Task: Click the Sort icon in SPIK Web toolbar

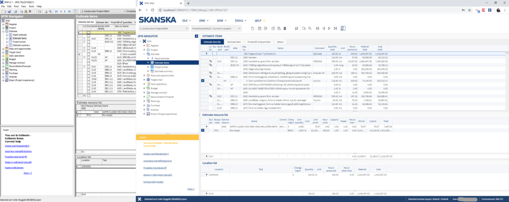Action: click(x=296, y=29)
